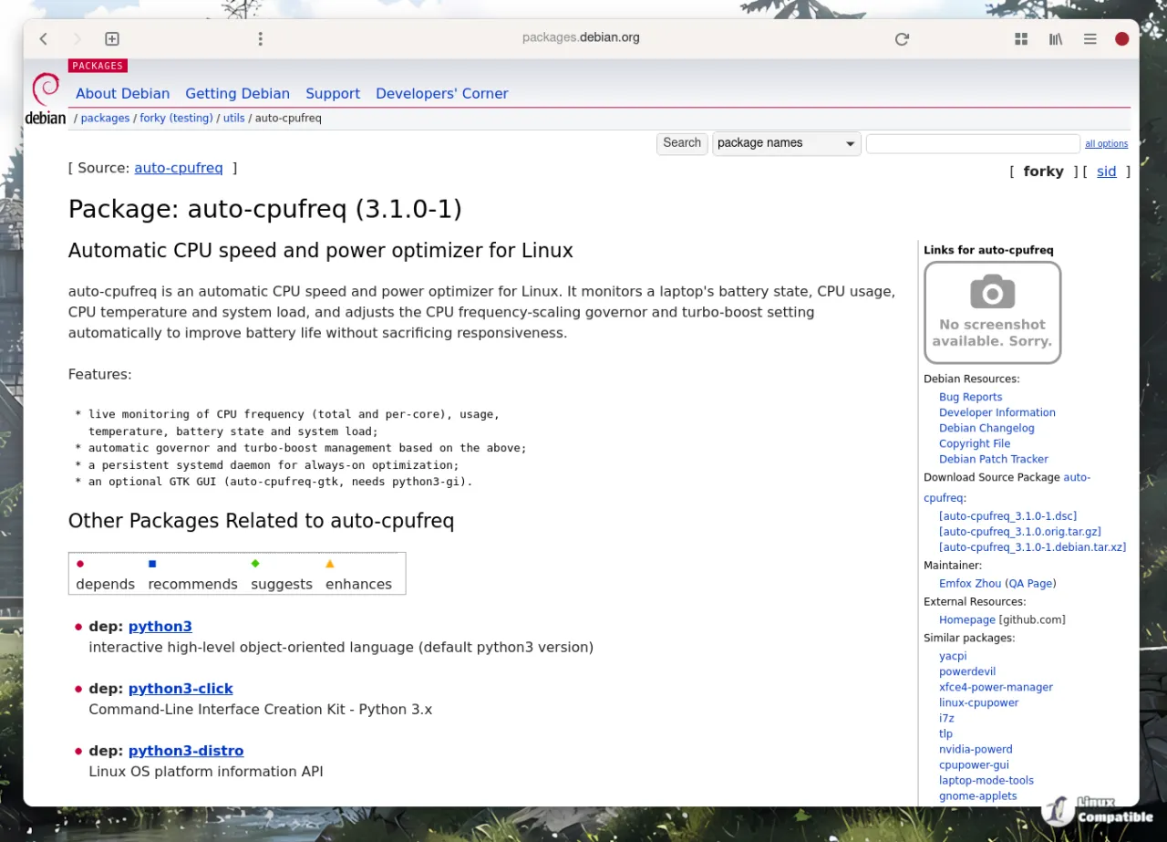Open the similar package tlp link

pos(945,734)
